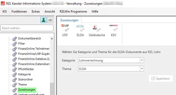176x95 pixels.
Task: Select Scanordner in the tree
Action: (26, 79)
